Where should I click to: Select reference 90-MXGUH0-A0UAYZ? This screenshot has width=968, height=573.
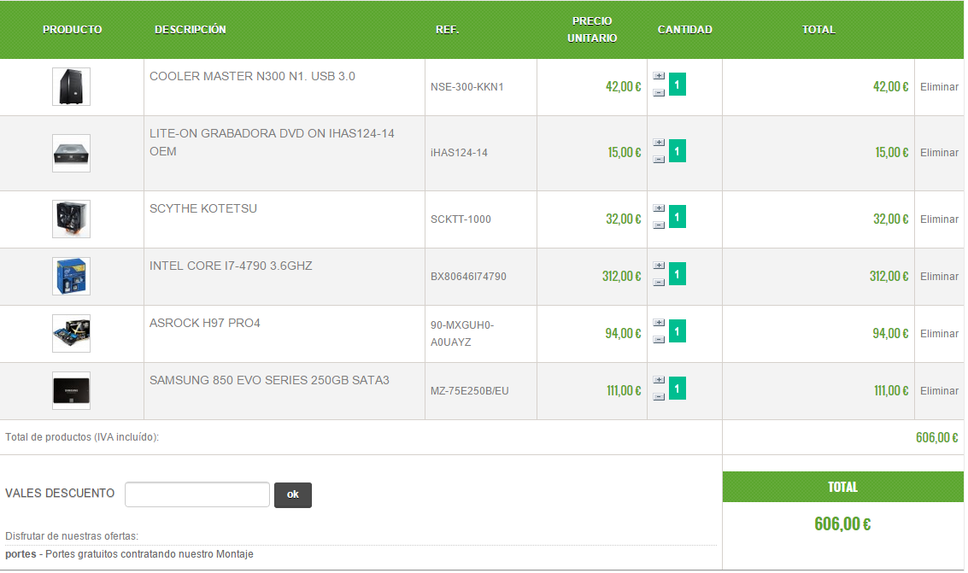[461, 334]
